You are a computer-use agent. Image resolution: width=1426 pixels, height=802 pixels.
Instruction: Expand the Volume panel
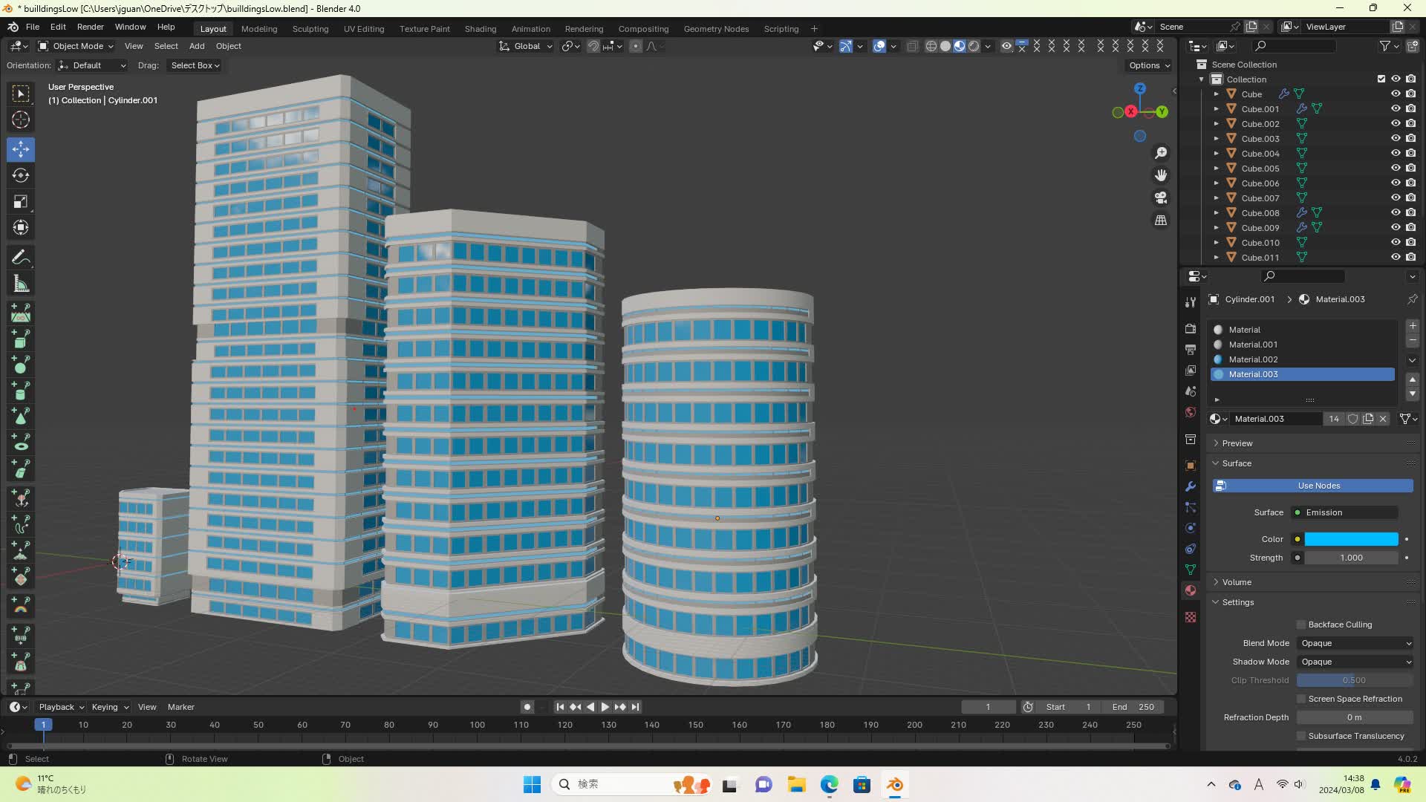point(1237,582)
